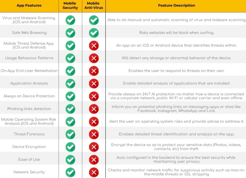Screen dimensions: 246x178
Task: Click red cross icon for Phishing links detection
Action: (x=94, y=109)
